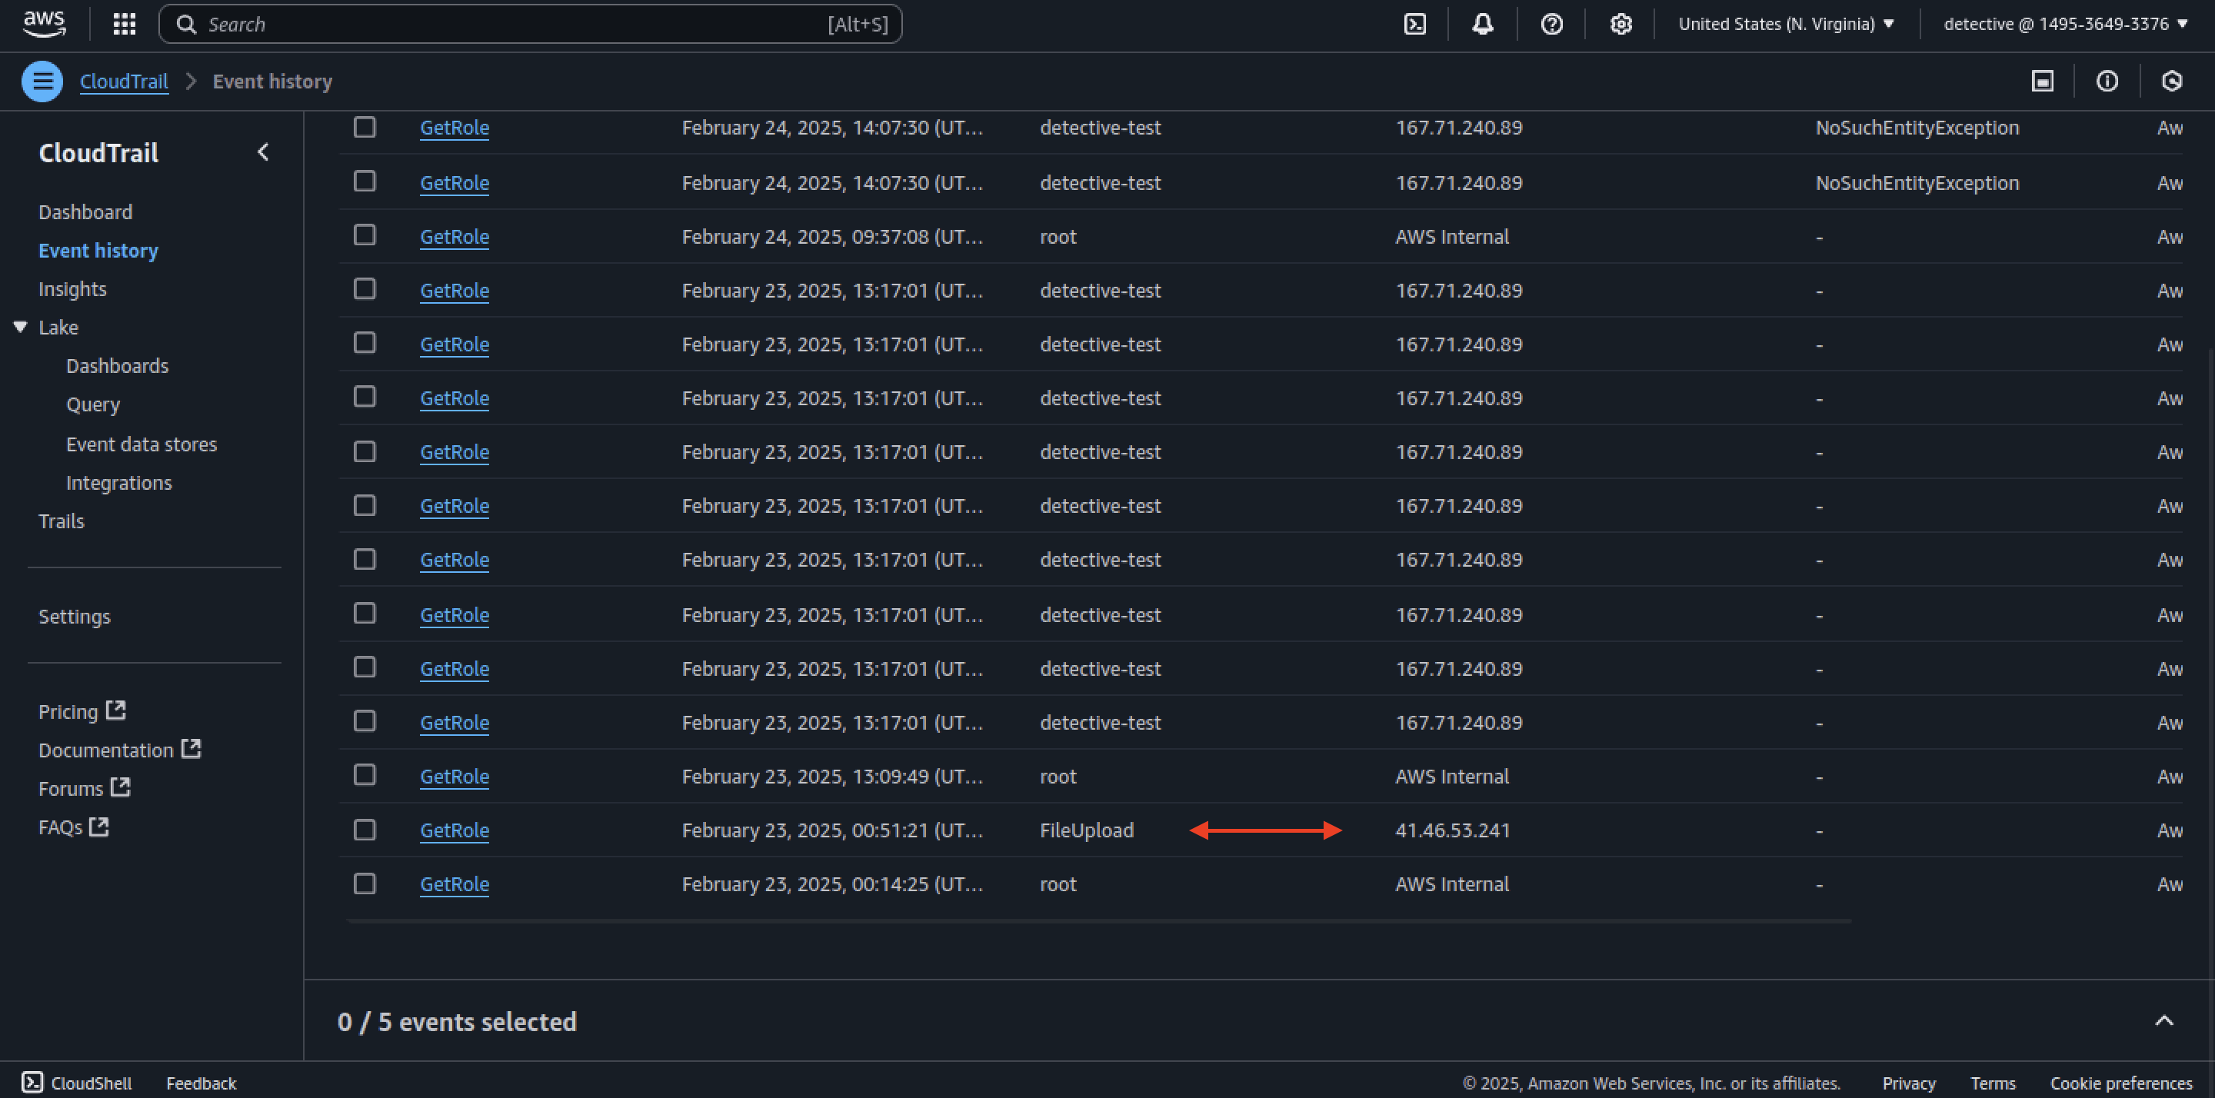Click the Event history breadcrumb text
Viewport: 2215px width, 1098px height.
[x=271, y=82]
